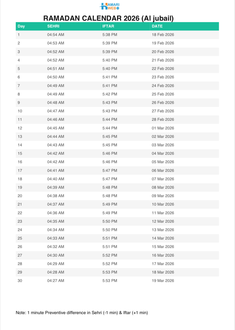Click Sehri time 04:44 AM

coord(56,137)
